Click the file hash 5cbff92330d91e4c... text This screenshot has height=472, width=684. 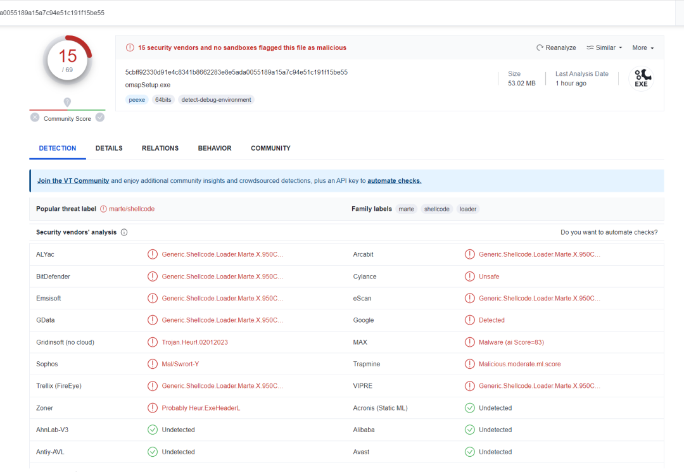tap(236, 72)
